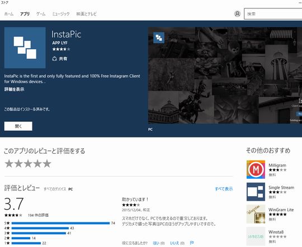Click the 1-star rating bar
Screen dimensions: 302x247
pyautogui.click(x=26, y=243)
